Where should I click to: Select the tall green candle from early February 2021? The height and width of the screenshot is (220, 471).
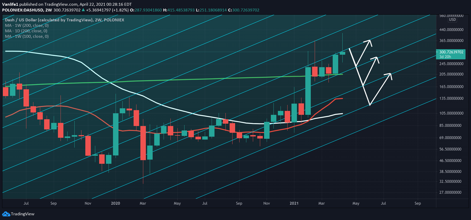(x=308, y=91)
